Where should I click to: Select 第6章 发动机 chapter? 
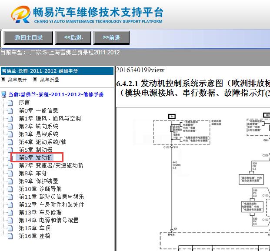tap(36, 157)
